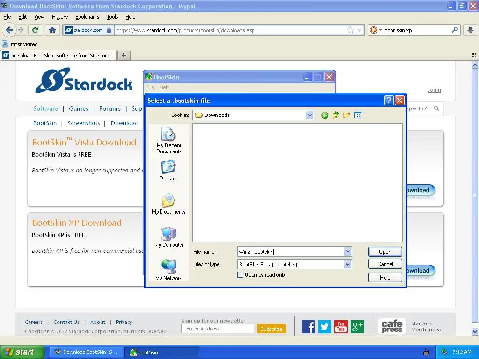Click the newsletter Enter Address field
This screenshot has width=479, height=359.
pos(218,329)
